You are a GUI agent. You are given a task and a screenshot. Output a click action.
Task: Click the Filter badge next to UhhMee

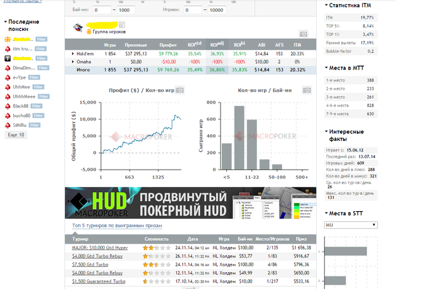(38, 87)
